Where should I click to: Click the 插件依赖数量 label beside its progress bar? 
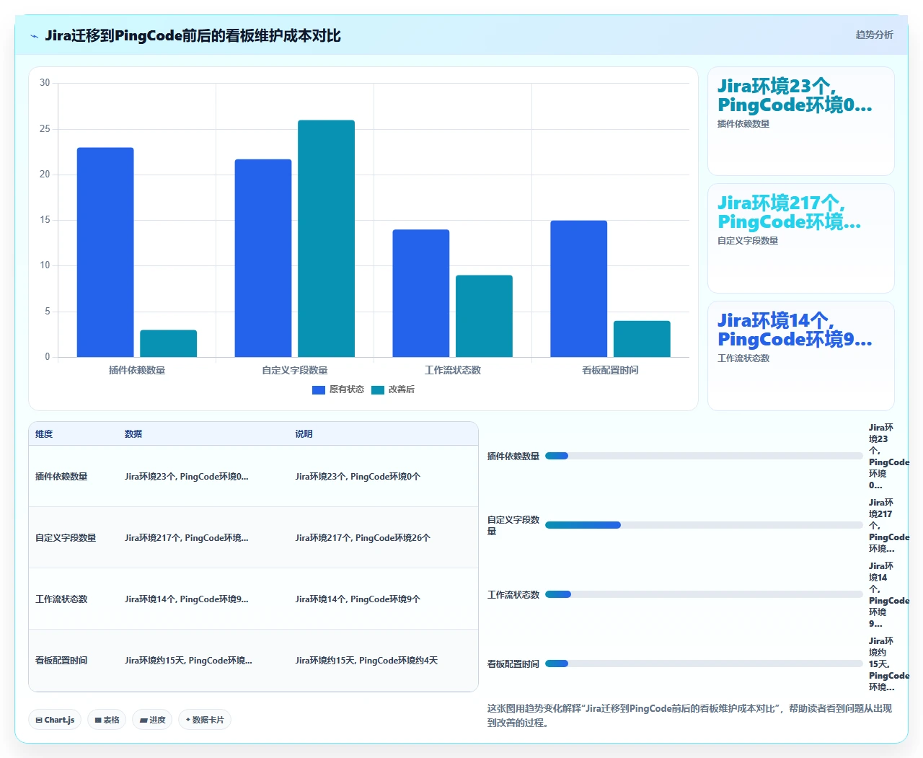click(x=513, y=456)
